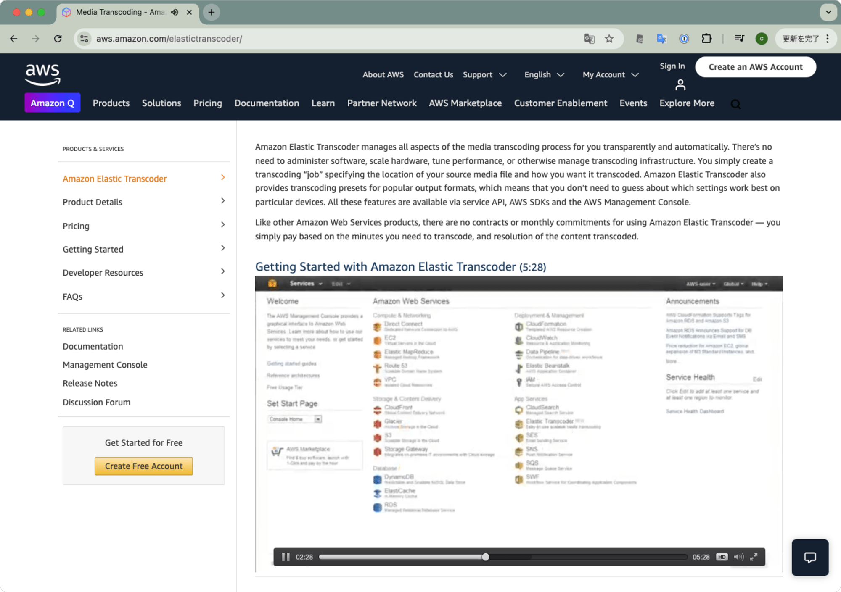The image size is (841, 592).
Task: Open the Products menu
Action: (x=111, y=103)
